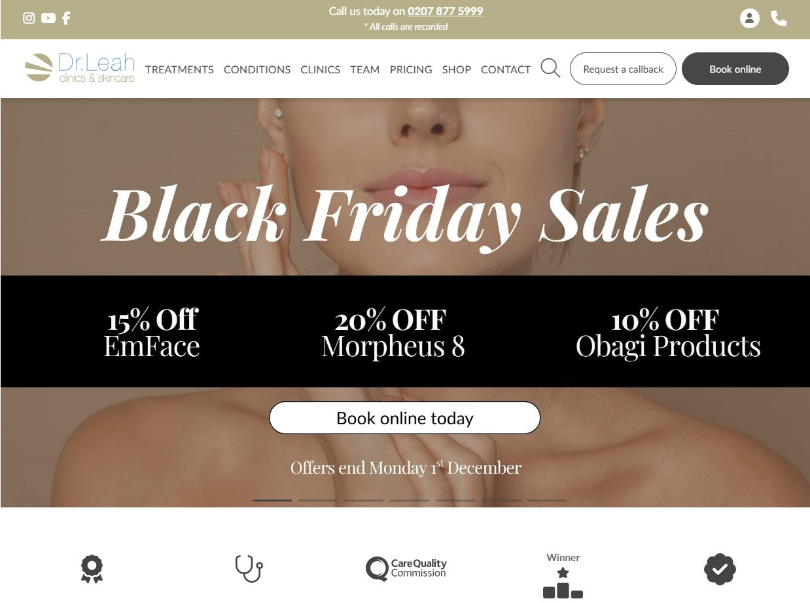The height and width of the screenshot is (603, 810).
Task: Open the YouTube social icon
Action: point(48,18)
